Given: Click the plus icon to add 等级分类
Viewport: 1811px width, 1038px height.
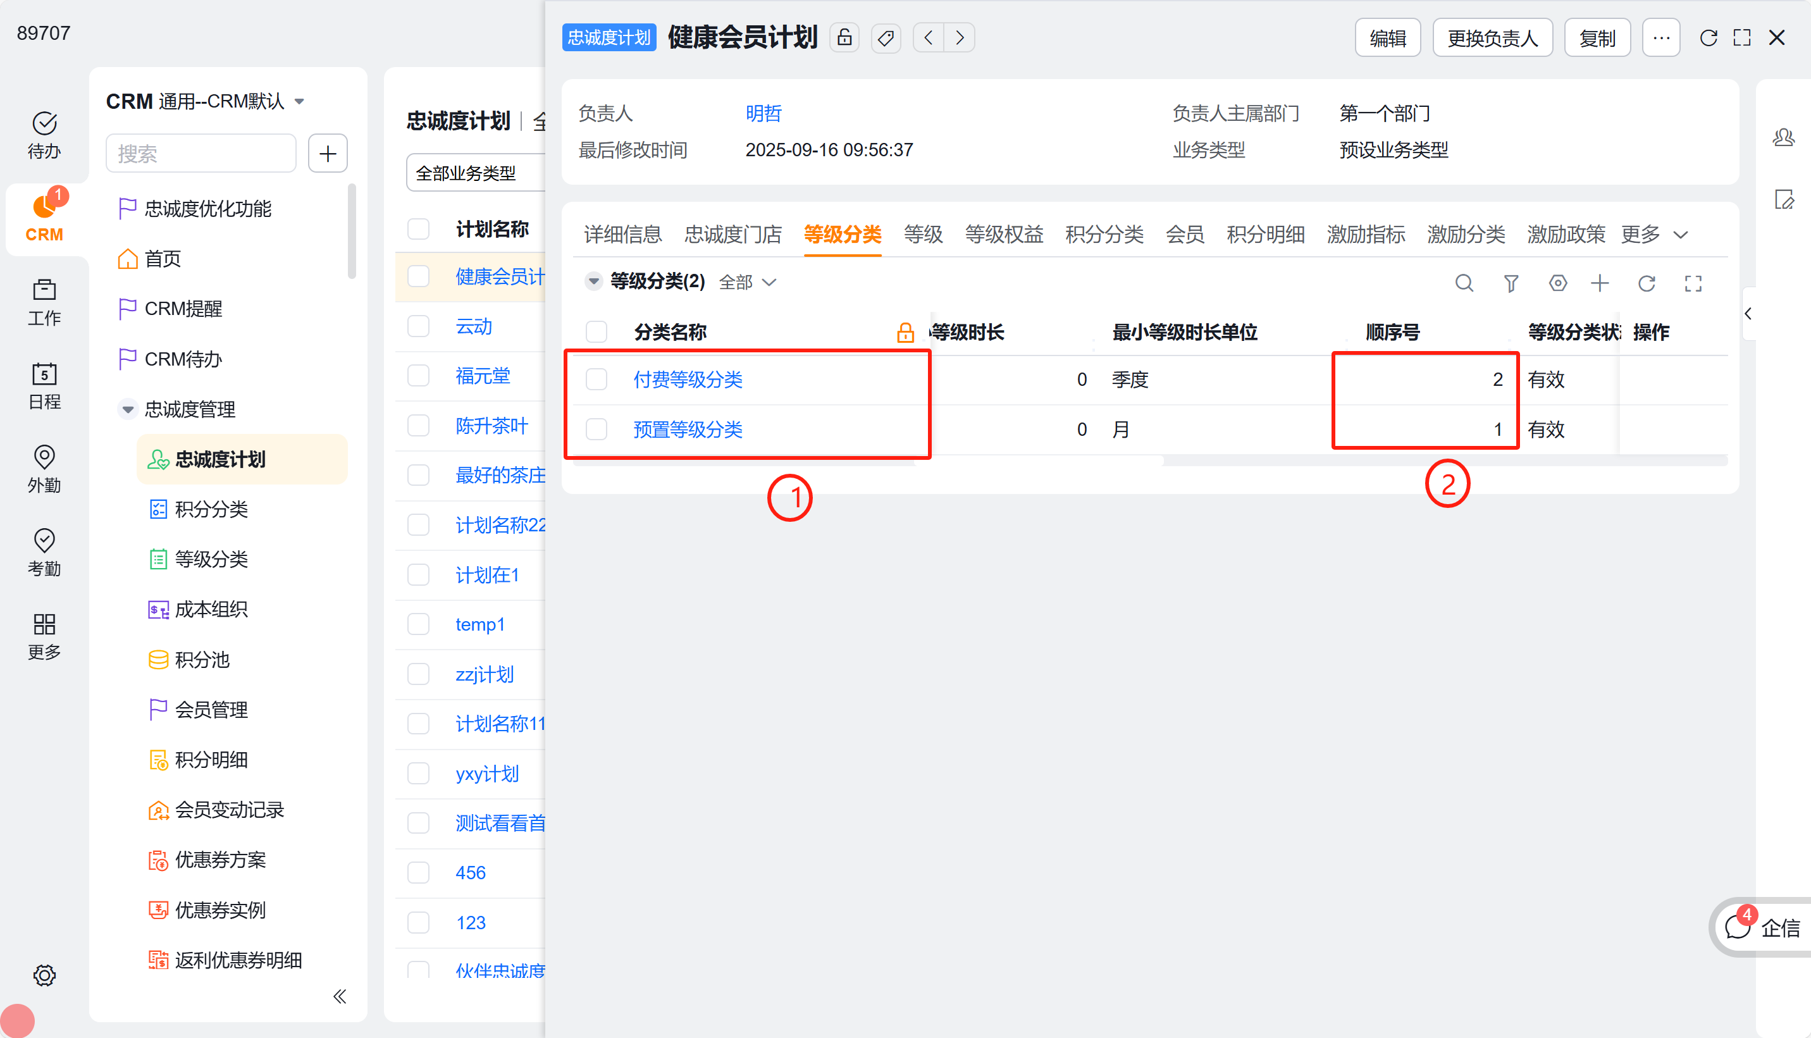Looking at the screenshot, I should [x=1599, y=283].
